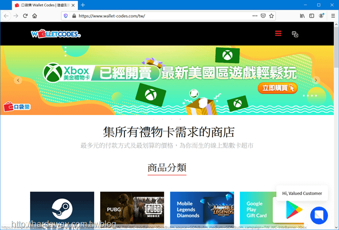Open the Google Play Gift Card category
The height and width of the screenshot is (230, 339).
[x=257, y=209]
